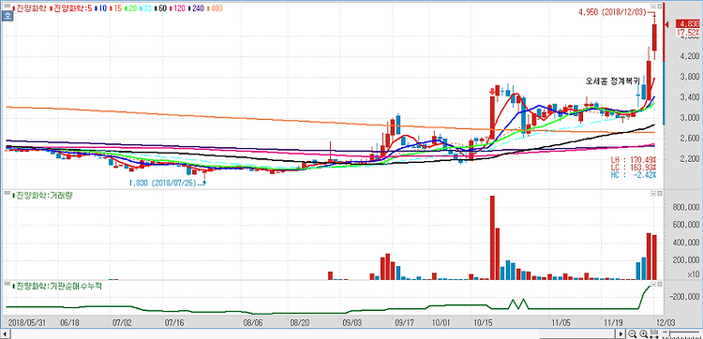The width and height of the screenshot is (703, 339).
Task: Click the '오세훈 정계복귀' annotation text
Action: [x=612, y=81]
